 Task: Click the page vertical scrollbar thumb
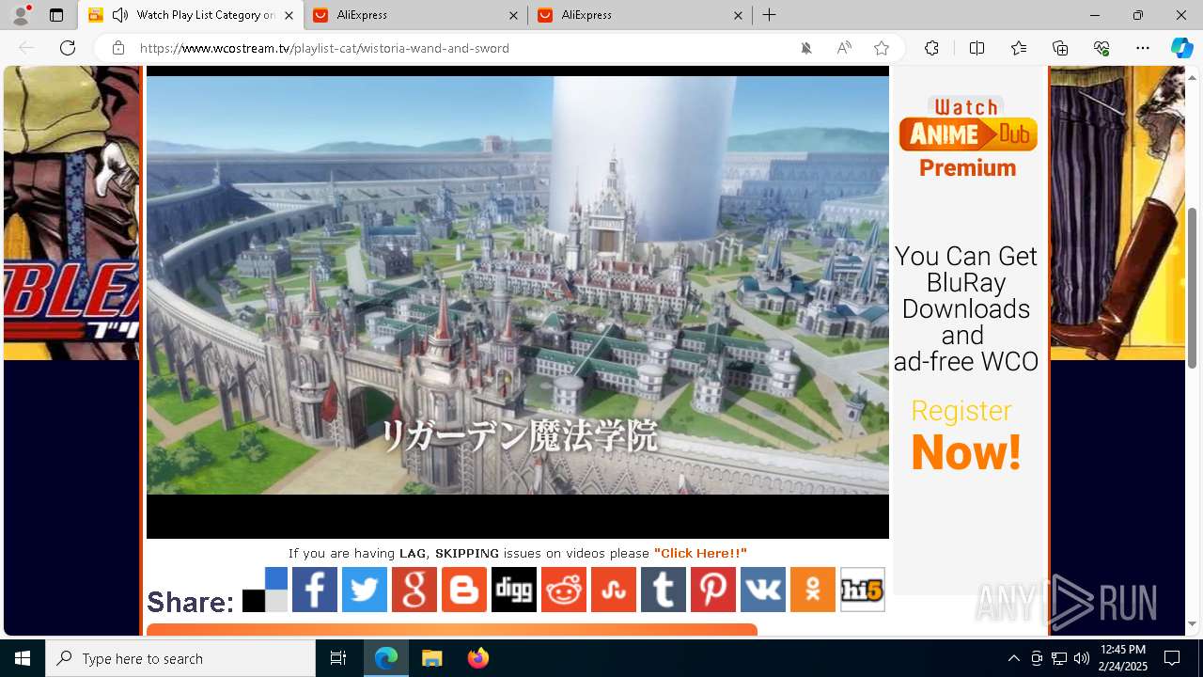pyautogui.click(x=1193, y=287)
